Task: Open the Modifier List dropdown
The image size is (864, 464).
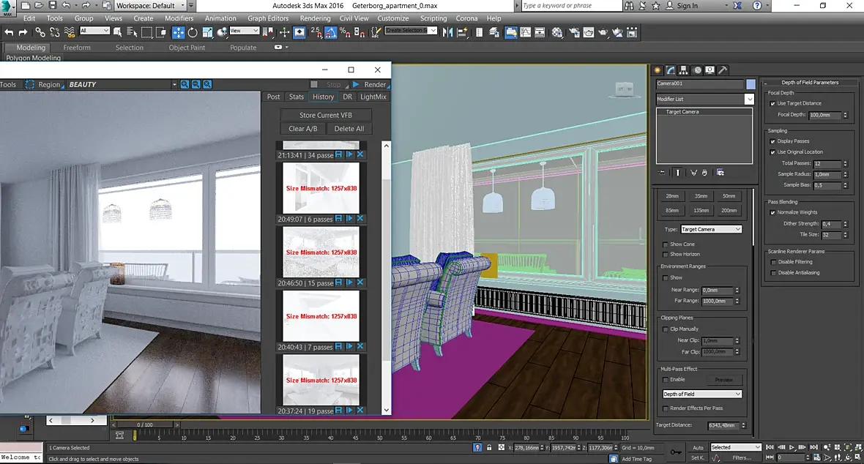Action: (749, 99)
